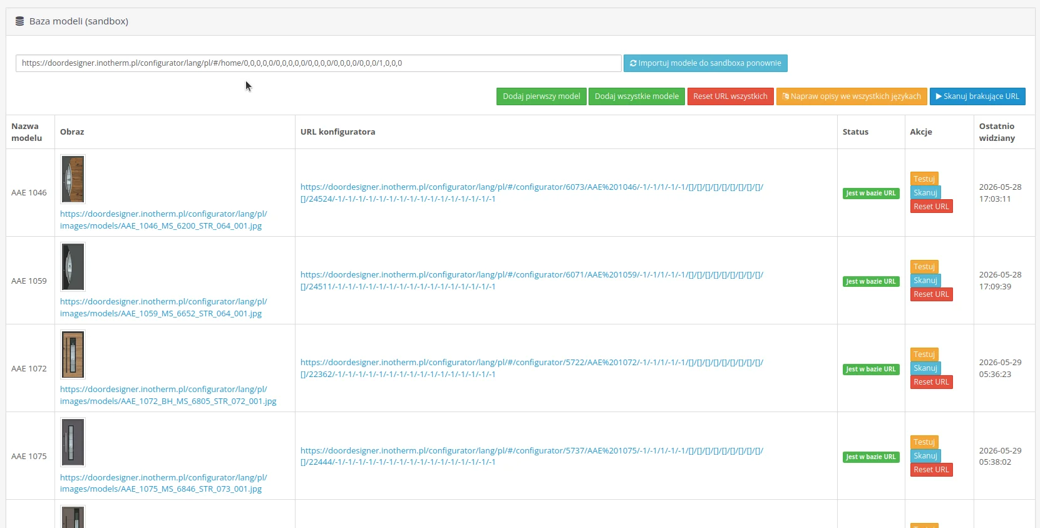This screenshot has height=528, width=1040.
Task: Open image link AAE_1075_MS_6846_STR_073_001.jpg
Action: (163, 483)
